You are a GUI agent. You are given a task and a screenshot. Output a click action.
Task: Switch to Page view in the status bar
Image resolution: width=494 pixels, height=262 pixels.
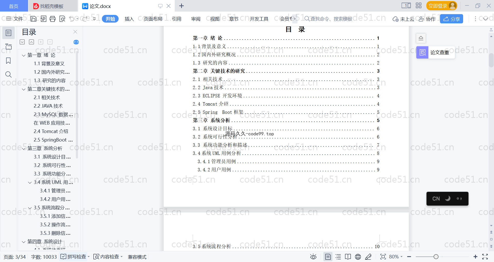pyautogui.click(x=328, y=257)
